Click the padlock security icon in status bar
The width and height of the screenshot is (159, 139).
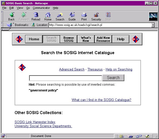[3, 136]
